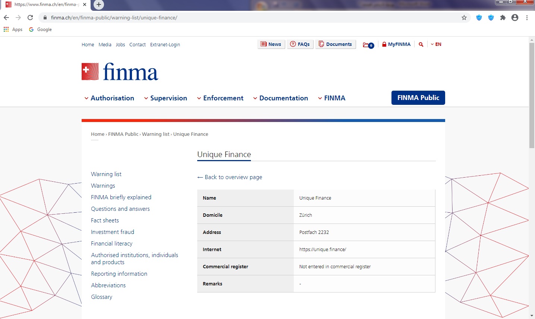The width and height of the screenshot is (535, 319).
Task: Open the EN language dropdown
Action: point(436,44)
